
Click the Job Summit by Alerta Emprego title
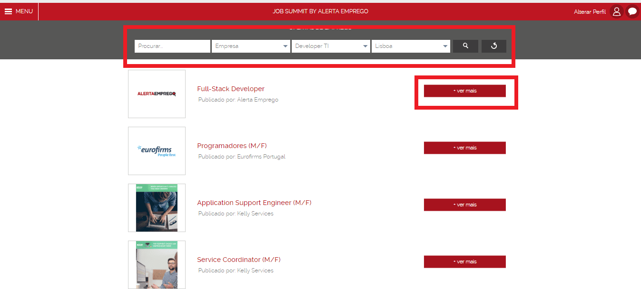click(320, 11)
